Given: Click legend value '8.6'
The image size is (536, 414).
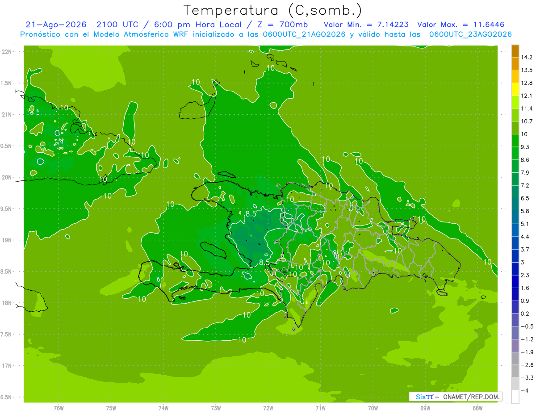Looking at the screenshot, I should pyautogui.click(x=525, y=159).
